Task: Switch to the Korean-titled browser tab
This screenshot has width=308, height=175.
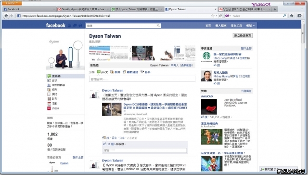Action: [x=245, y=9]
